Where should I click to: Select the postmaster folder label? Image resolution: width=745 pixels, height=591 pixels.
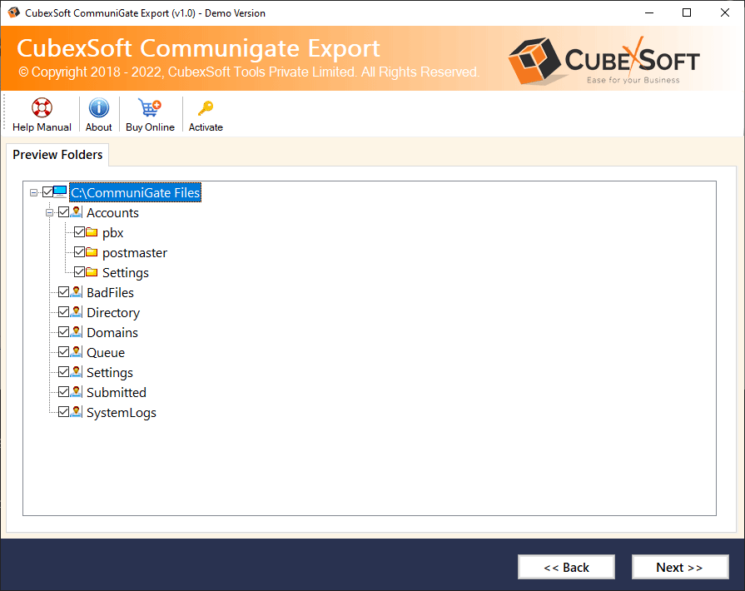(x=135, y=253)
